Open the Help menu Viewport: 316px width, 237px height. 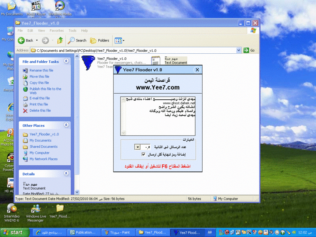click(85, 31)
